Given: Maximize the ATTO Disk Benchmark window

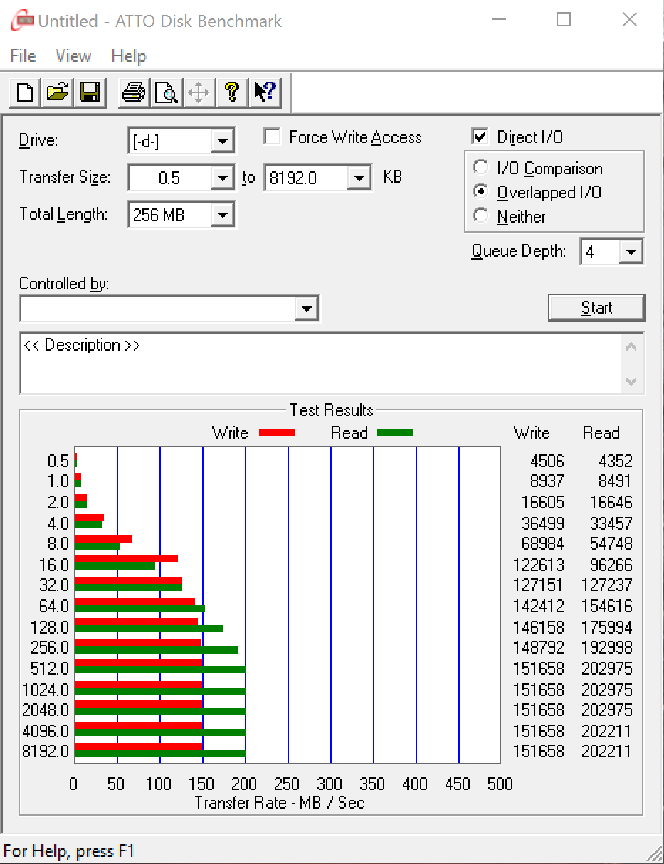Looking at the screenshot, I should (564, 20).
